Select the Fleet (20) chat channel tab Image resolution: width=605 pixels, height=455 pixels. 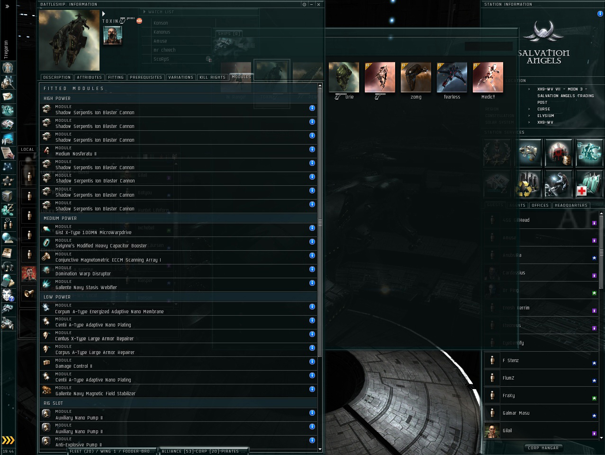pos(112,451)
